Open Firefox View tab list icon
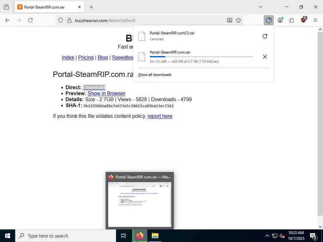323x242 pixels. click(x=6, y=7)
